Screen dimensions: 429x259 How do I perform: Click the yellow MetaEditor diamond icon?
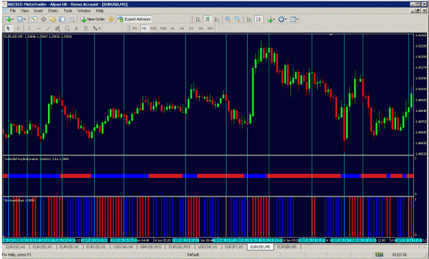[111, 19]
